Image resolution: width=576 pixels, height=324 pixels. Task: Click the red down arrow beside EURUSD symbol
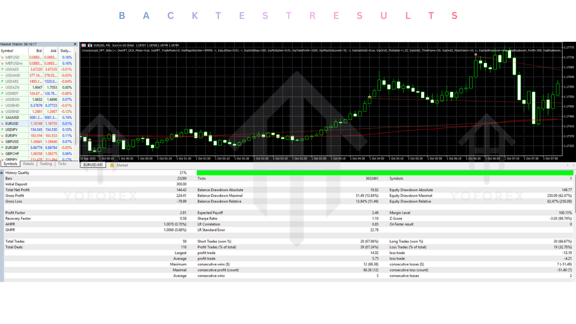pyautogui.click(x=4, y=123)
